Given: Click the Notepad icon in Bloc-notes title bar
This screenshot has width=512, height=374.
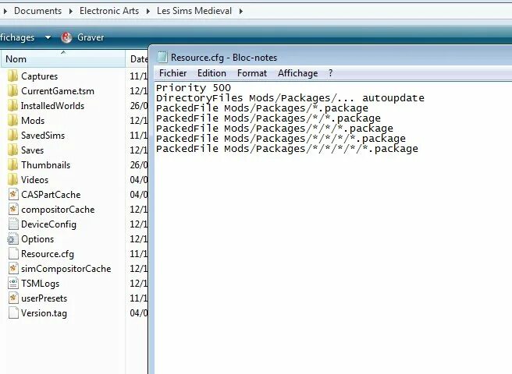Looking at the screenshot, I should point(162,57).
